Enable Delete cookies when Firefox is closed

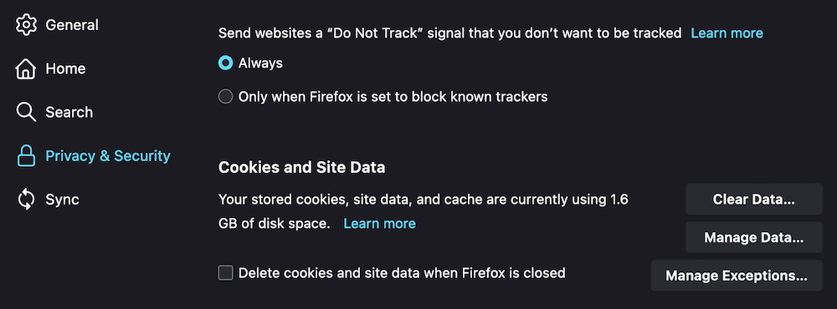(x=226, y=273)
